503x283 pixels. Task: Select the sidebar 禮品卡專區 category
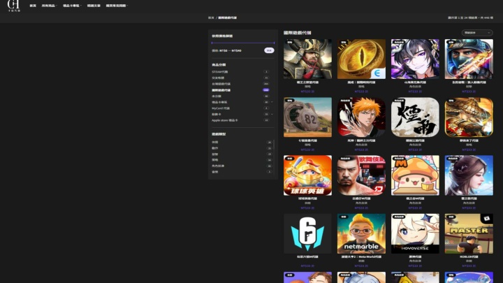(x=219, y=102)
